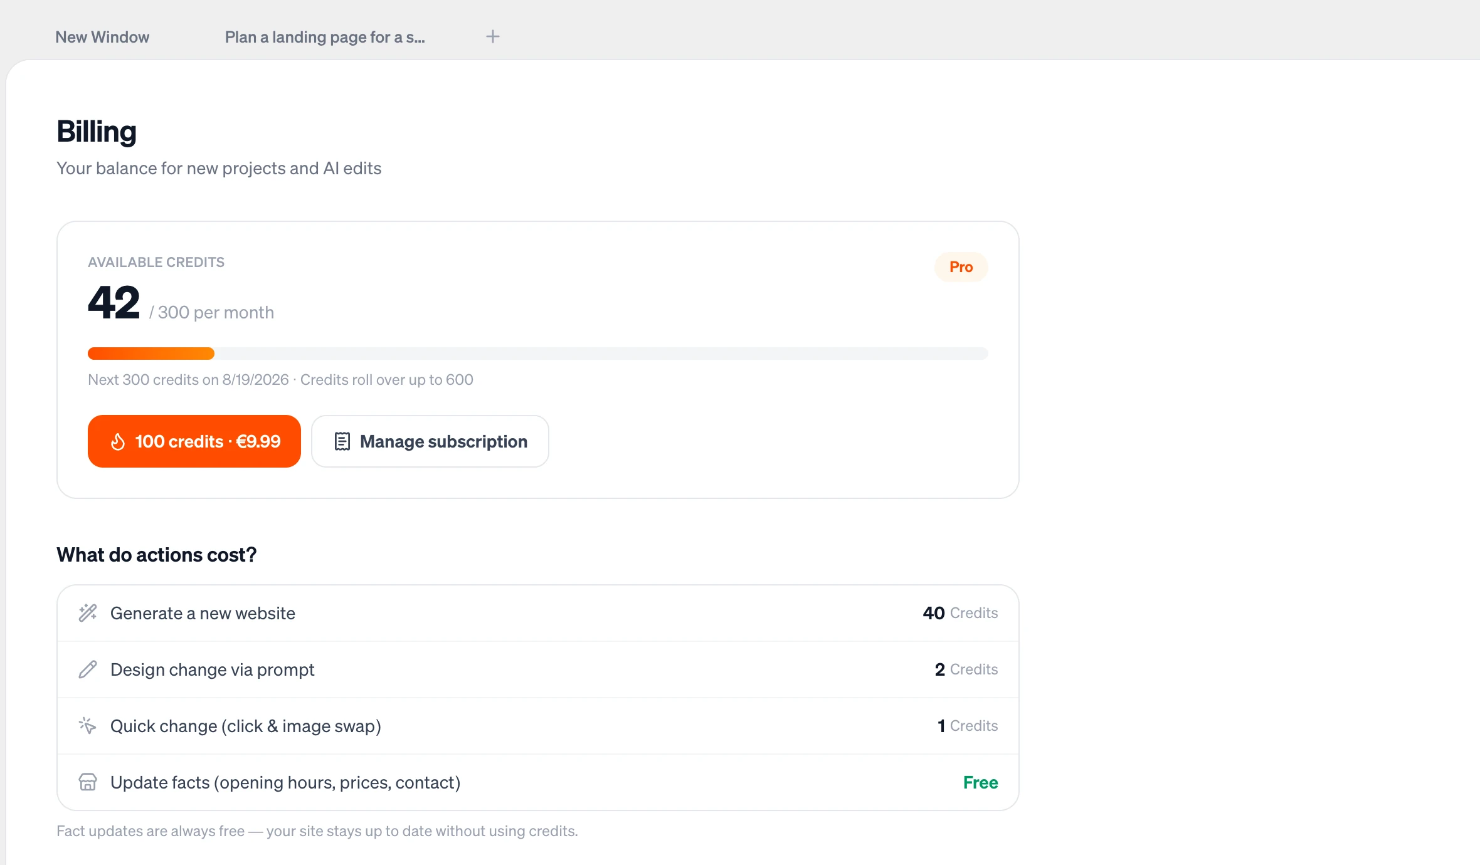This screenshot has height=865, width=1480.
Task: Click '/ 300 per month' text
Action: [211, 312]
